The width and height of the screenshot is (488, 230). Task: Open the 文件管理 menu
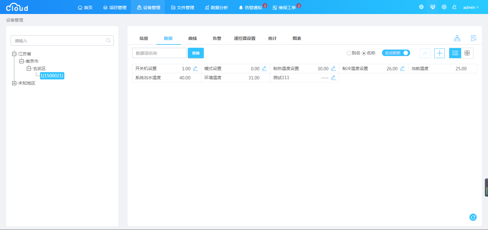[182, 7]
